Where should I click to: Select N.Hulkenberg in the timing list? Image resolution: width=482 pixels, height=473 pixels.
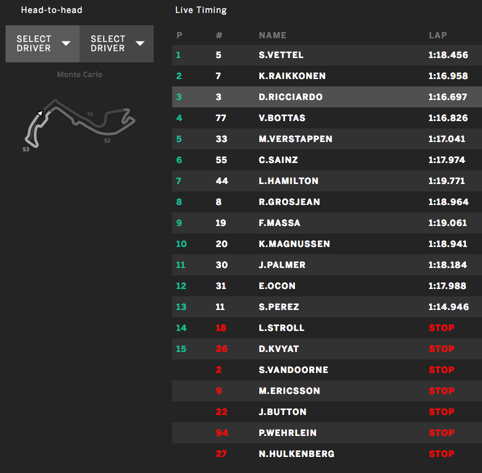[296, 454]
